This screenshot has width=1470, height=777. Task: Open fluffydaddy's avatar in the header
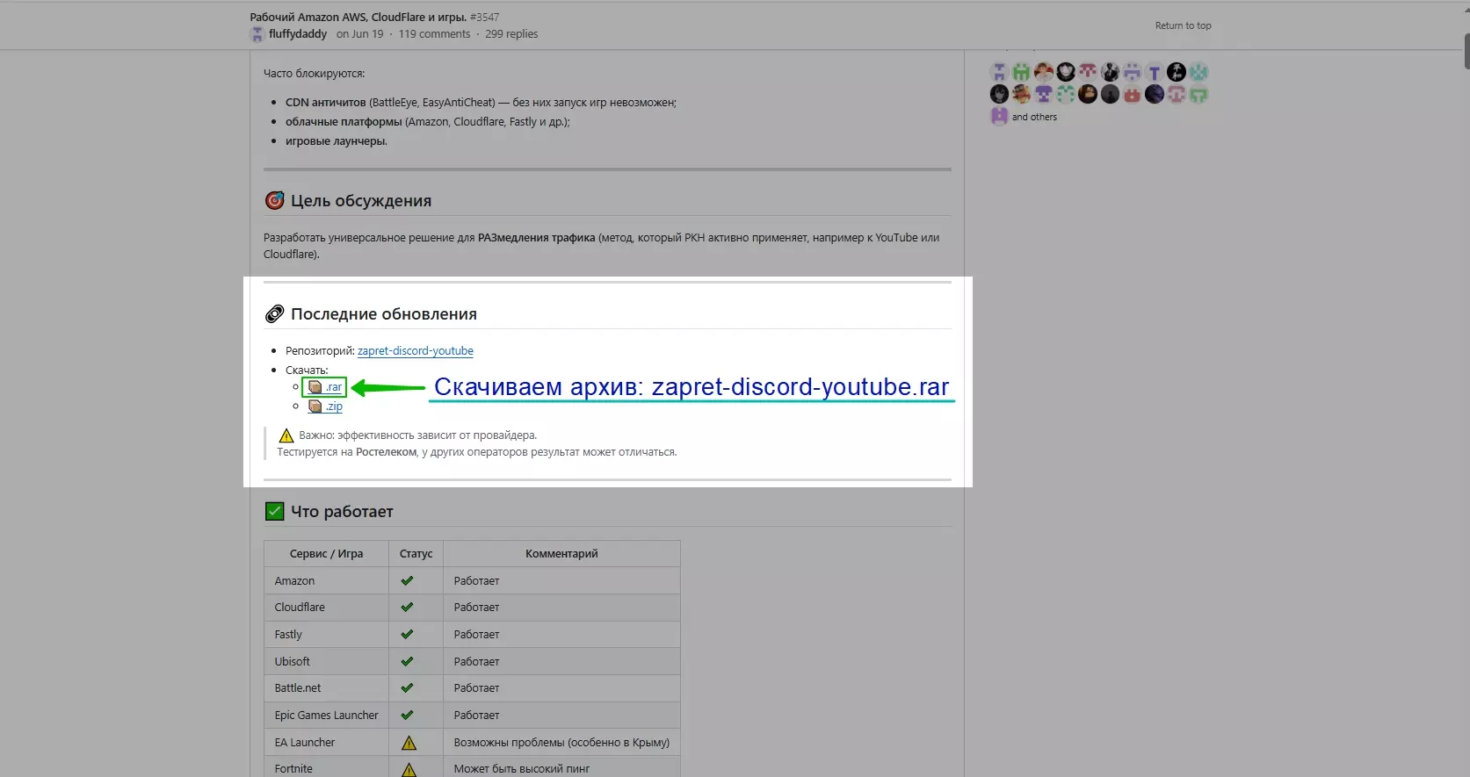pos(257,34)
